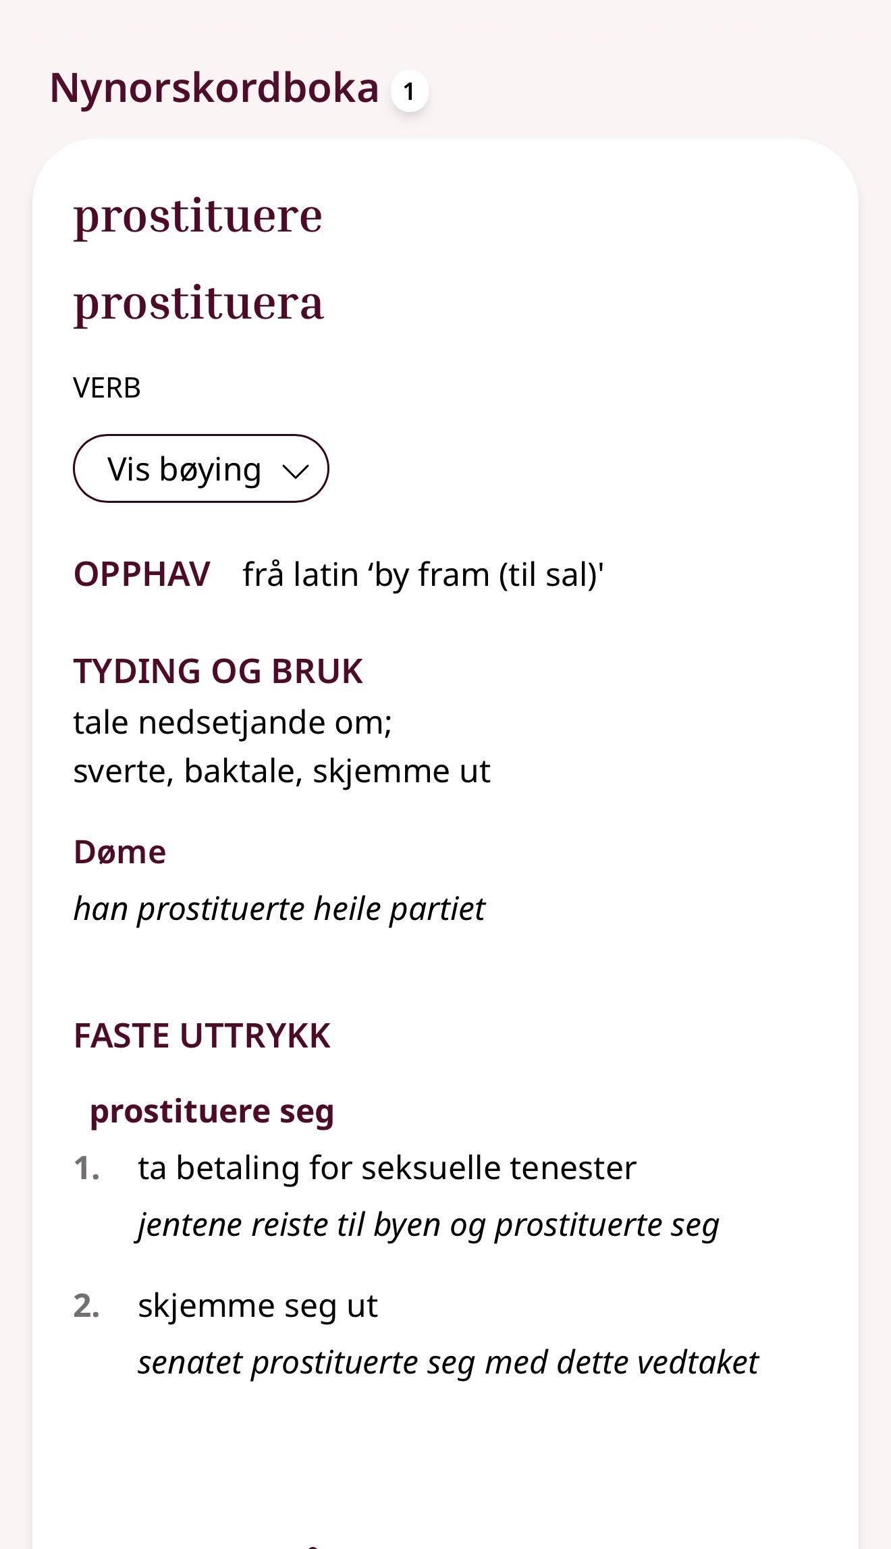
Task: Click the Døme examples label
Action: click(119, 852)
